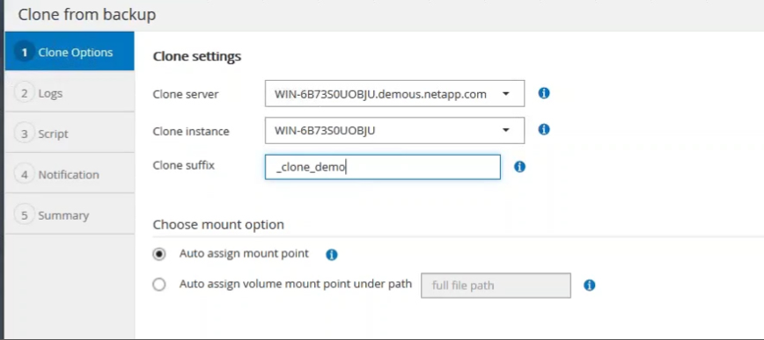764x340 pixels.
Task: Click info icon next to Clone instance
Action: 544,129
